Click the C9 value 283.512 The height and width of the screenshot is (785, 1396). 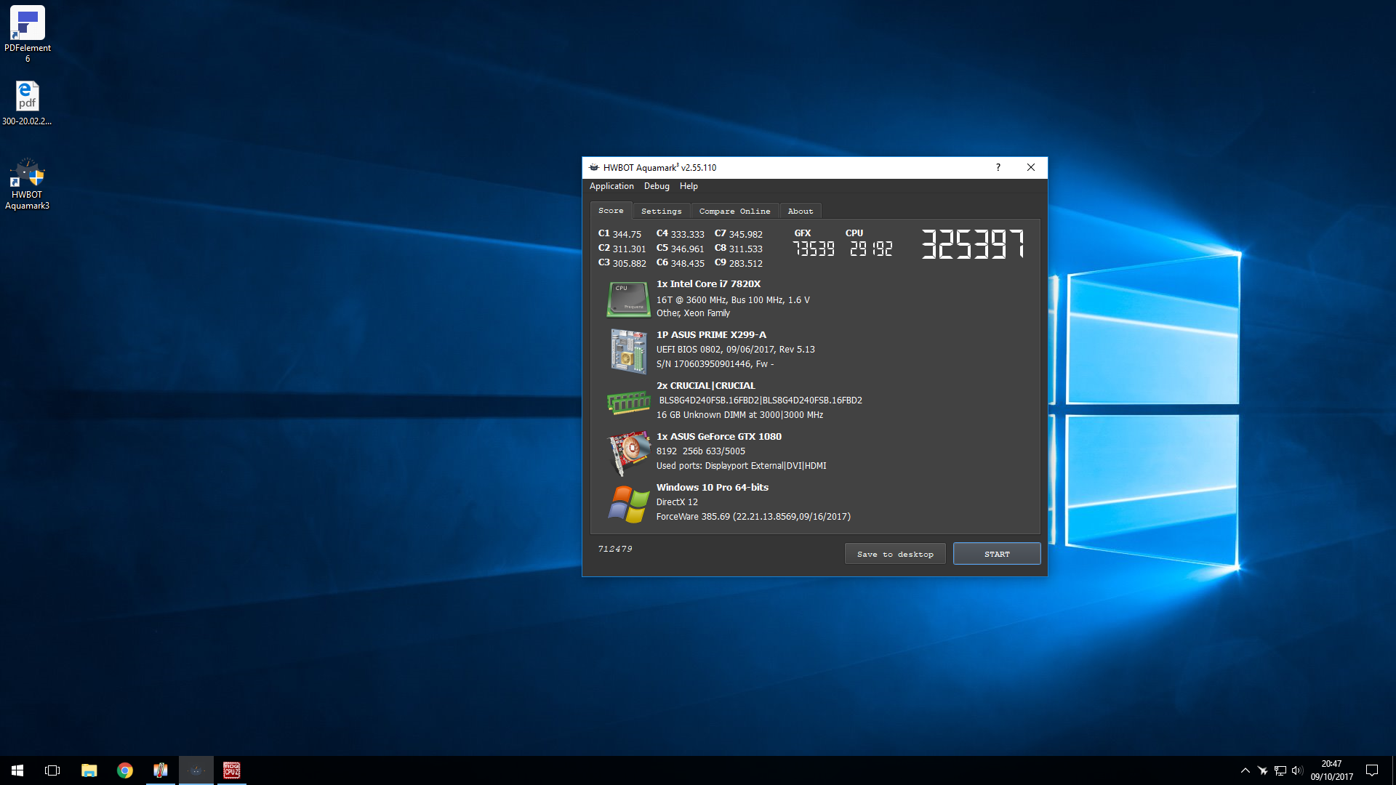click(x=746, y=263)
